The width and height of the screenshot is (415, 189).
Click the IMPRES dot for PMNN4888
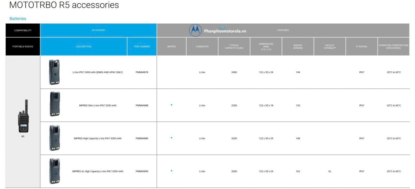(x=171, y=105)
